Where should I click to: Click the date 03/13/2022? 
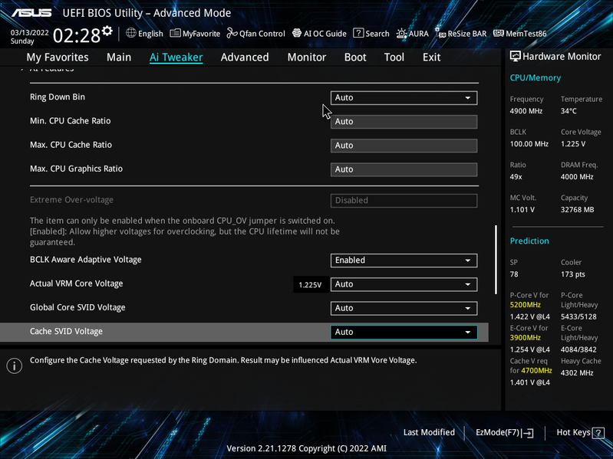29,32
